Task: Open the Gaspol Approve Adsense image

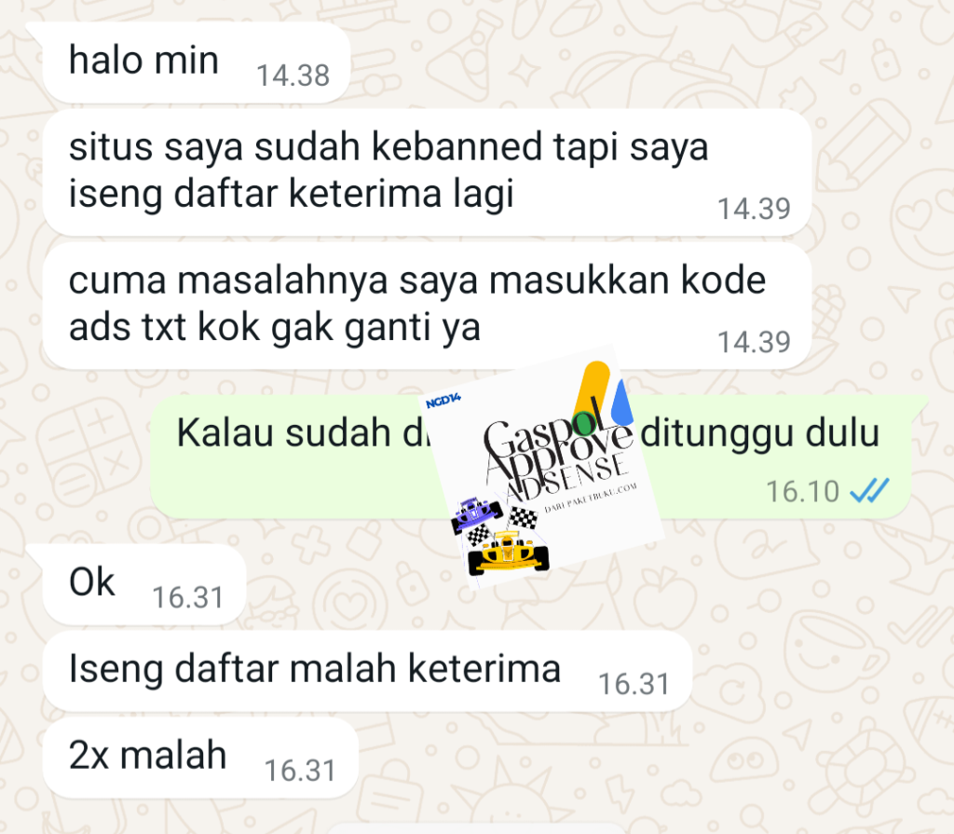Action: (540, 469)
